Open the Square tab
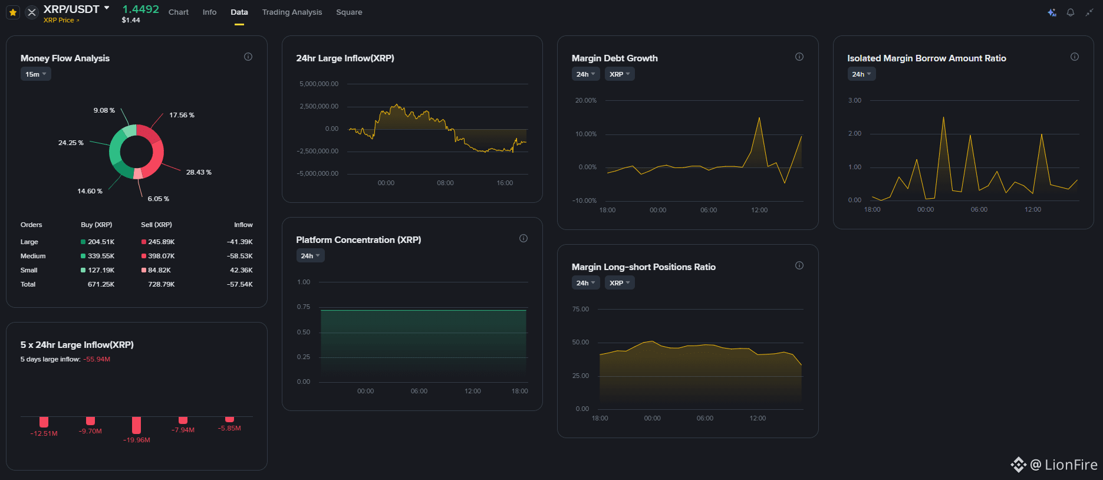Screen dimensions: 1103x480 [349, 12]
